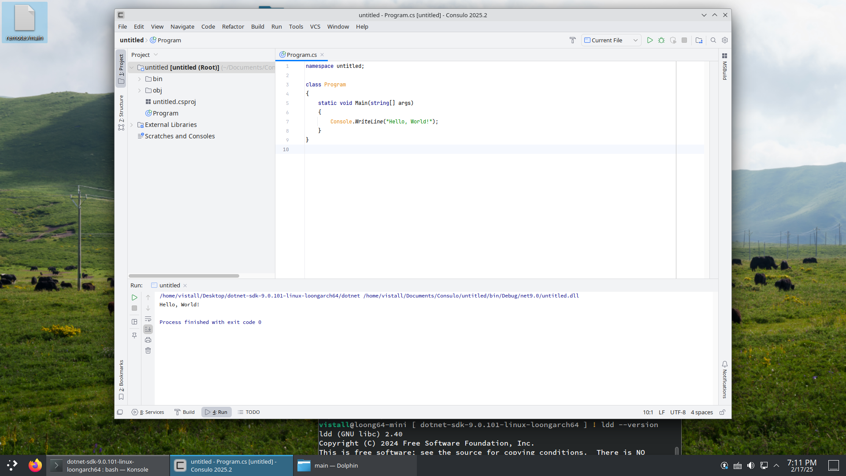The image size is (846, 476).
Task: Expand the bin folder
Action: point(139,79)
